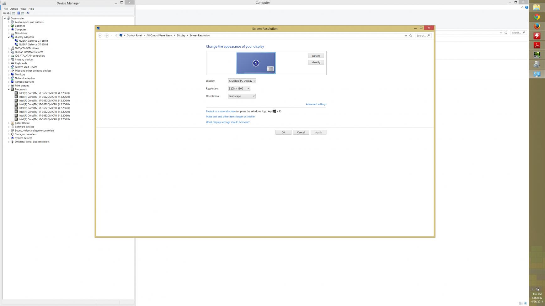Open Adobe Acrobat from the taskbar

(x=537, y=45)
